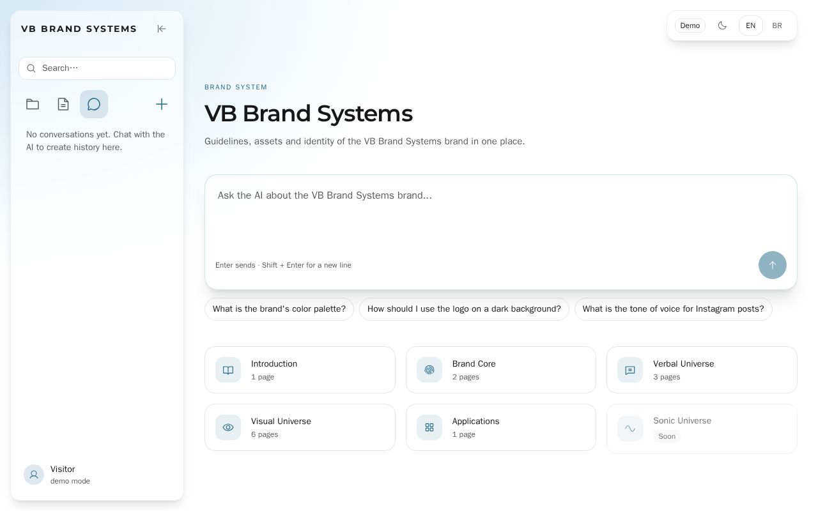Click the search magnifier icon
This screenshot has height=511, width=818.
tap(31, 68)
